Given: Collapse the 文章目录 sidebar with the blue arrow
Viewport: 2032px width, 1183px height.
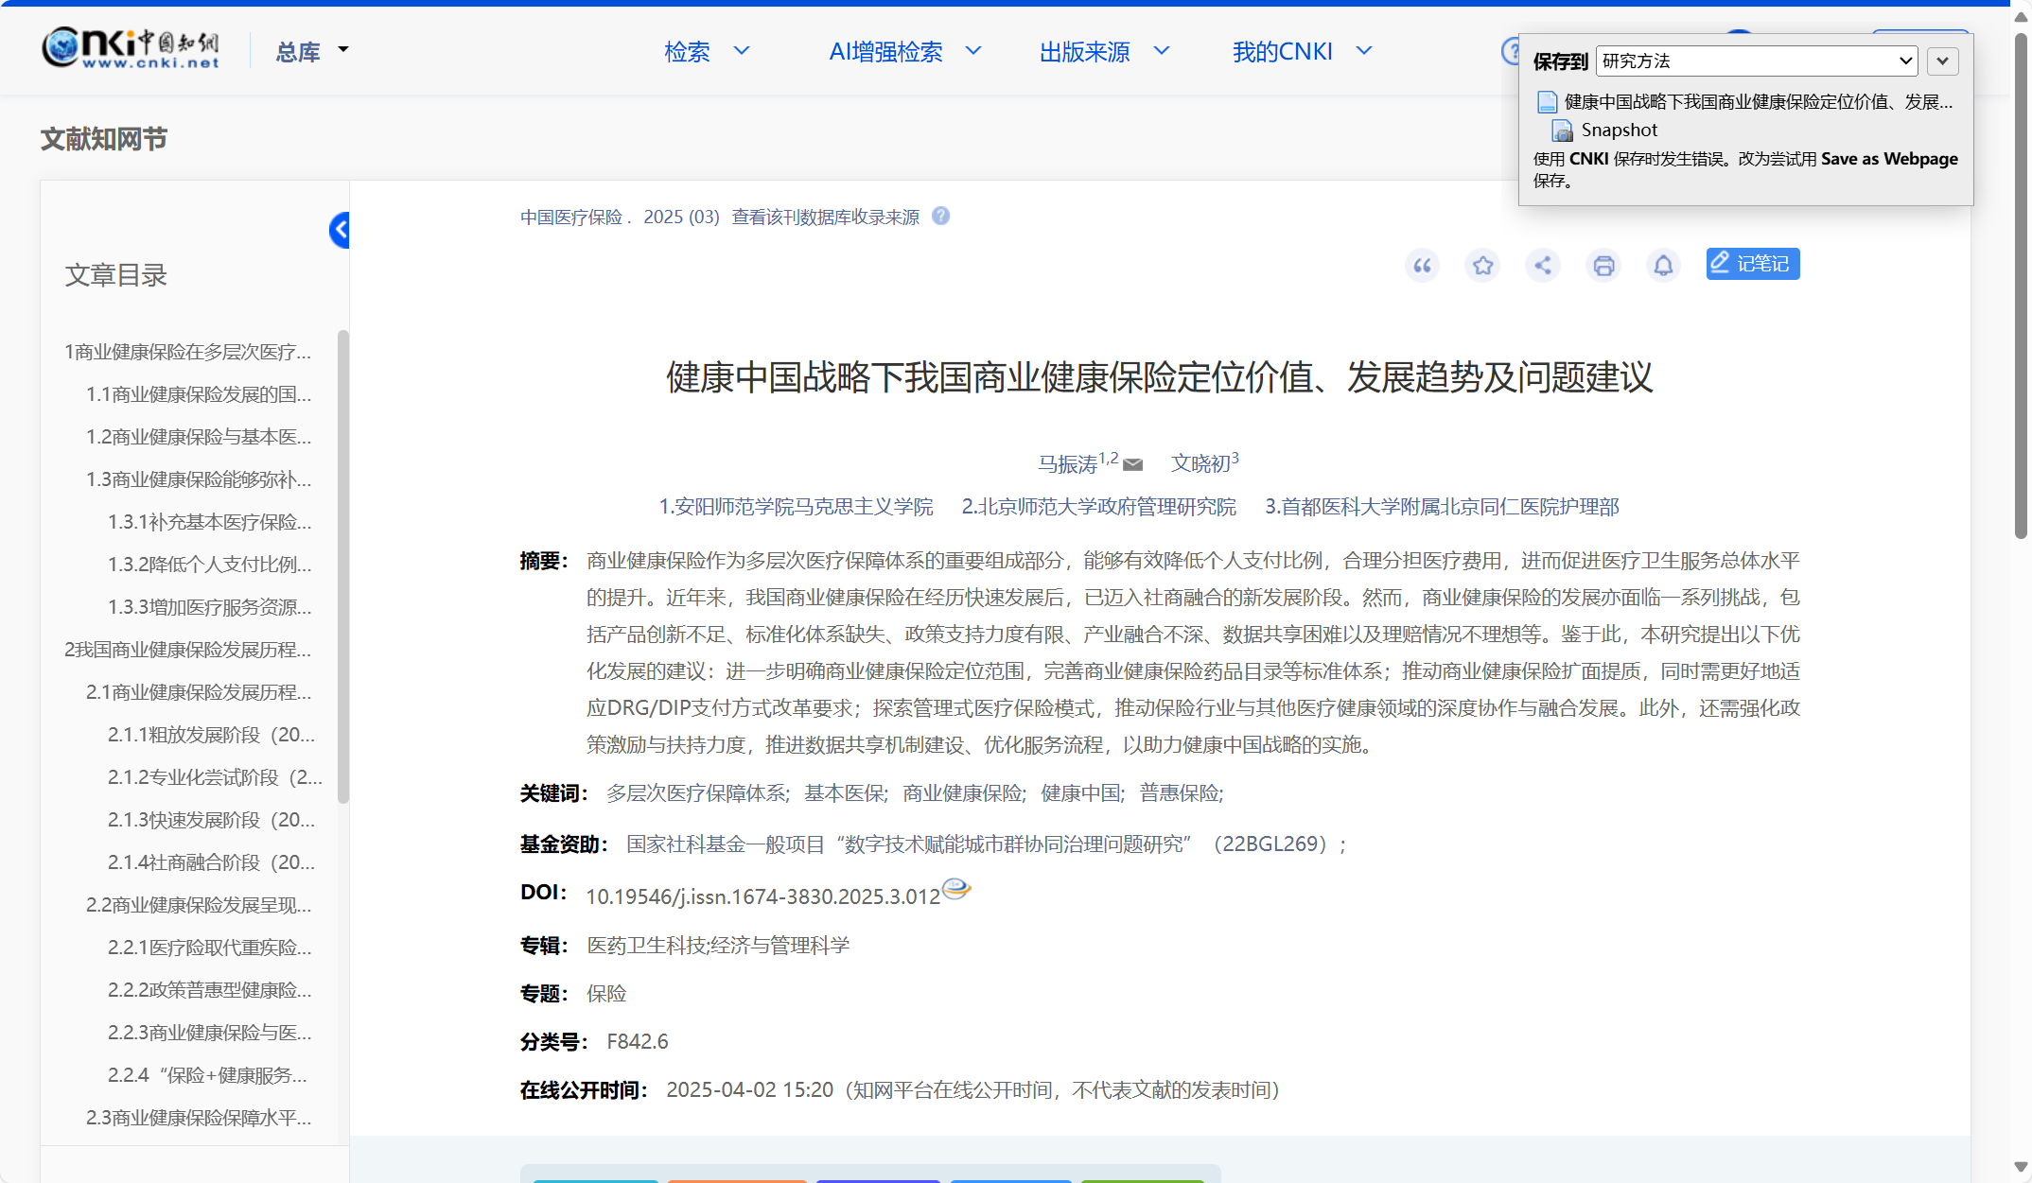Looking at the screenshot, I should pos(340,230).
